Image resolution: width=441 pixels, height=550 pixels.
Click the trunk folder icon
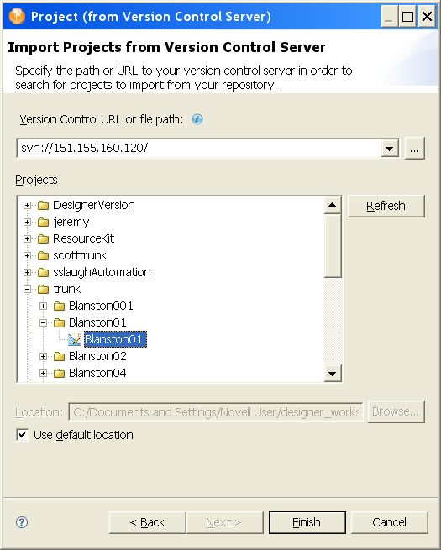(x=43, y=289)
